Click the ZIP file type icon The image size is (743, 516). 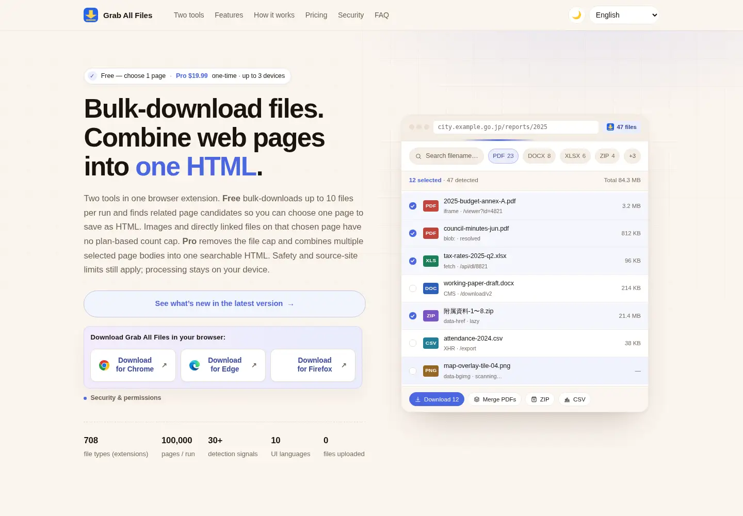point(431,316)
